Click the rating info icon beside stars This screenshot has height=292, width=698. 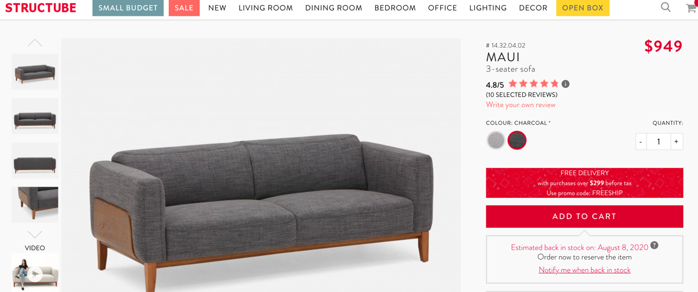pyautogui.click(x=565, y=84)
